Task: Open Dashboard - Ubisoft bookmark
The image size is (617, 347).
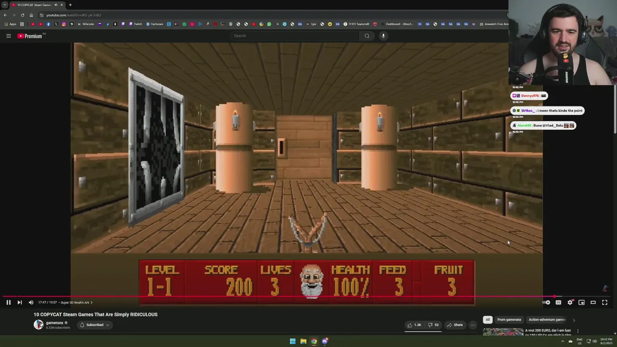Action: [x=397, y=24]
